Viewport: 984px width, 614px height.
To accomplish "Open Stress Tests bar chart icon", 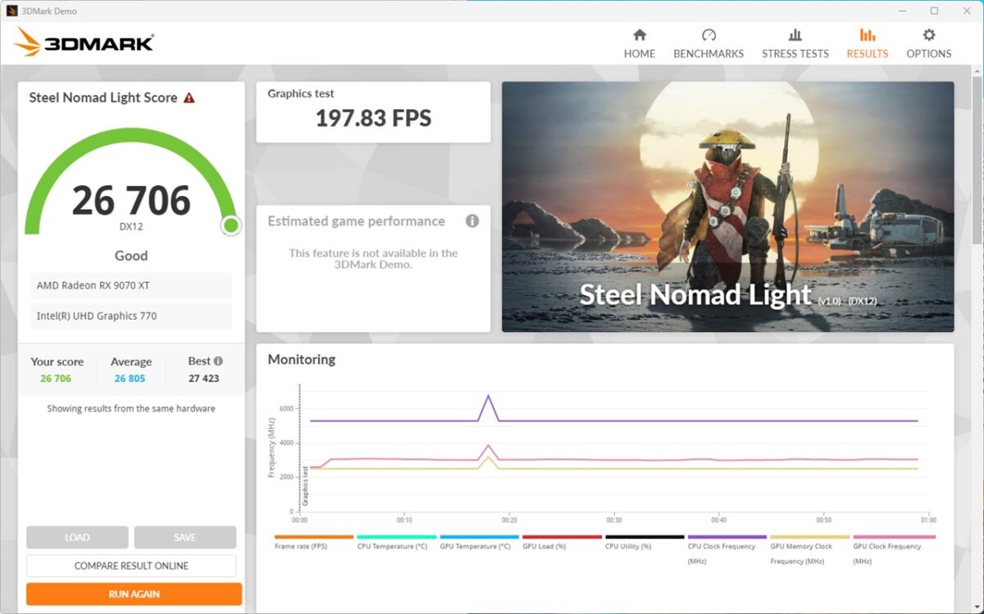I will pyautogui.click(x=795, y=35).
